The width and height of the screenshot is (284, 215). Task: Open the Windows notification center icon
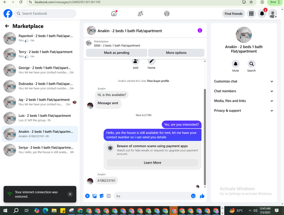click(277, 210)
